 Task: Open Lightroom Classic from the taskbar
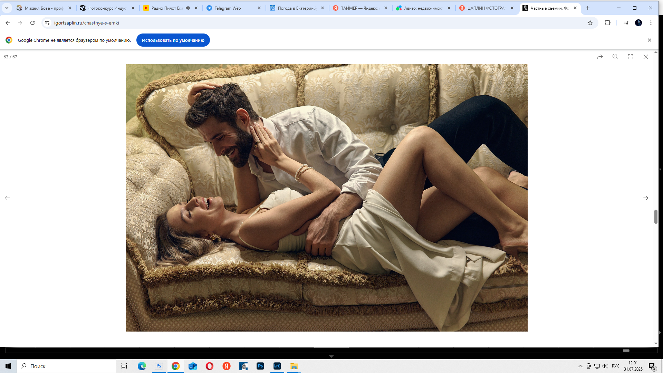click(277, 366)
